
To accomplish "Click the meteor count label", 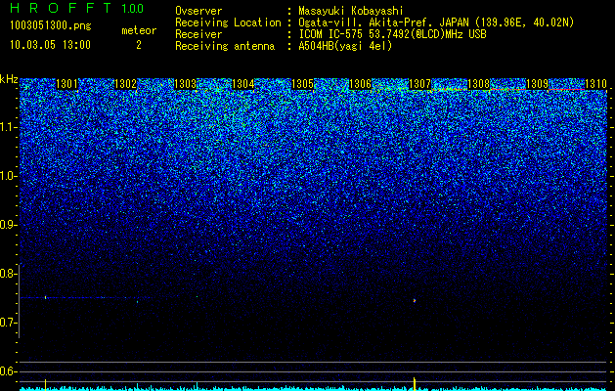I will pos(139,30).
